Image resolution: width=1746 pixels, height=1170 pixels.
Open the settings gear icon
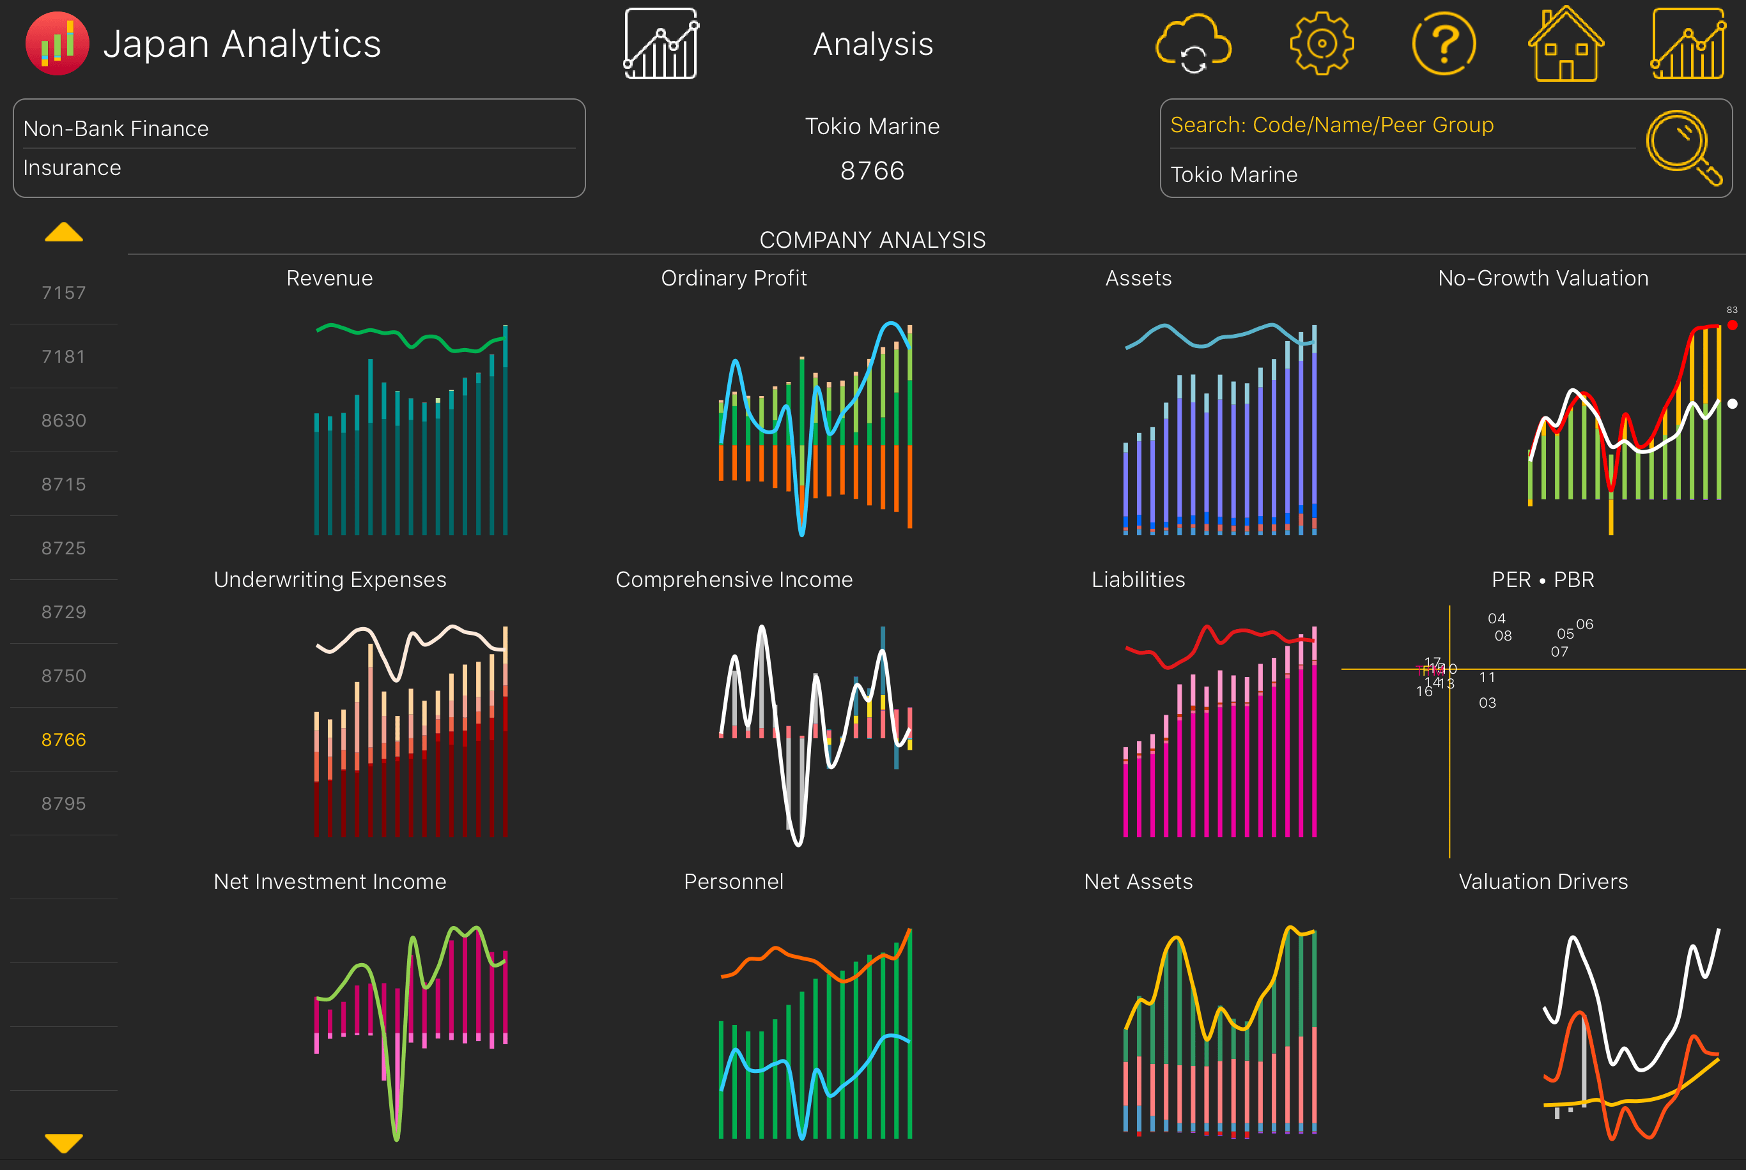pos(1321,43)
